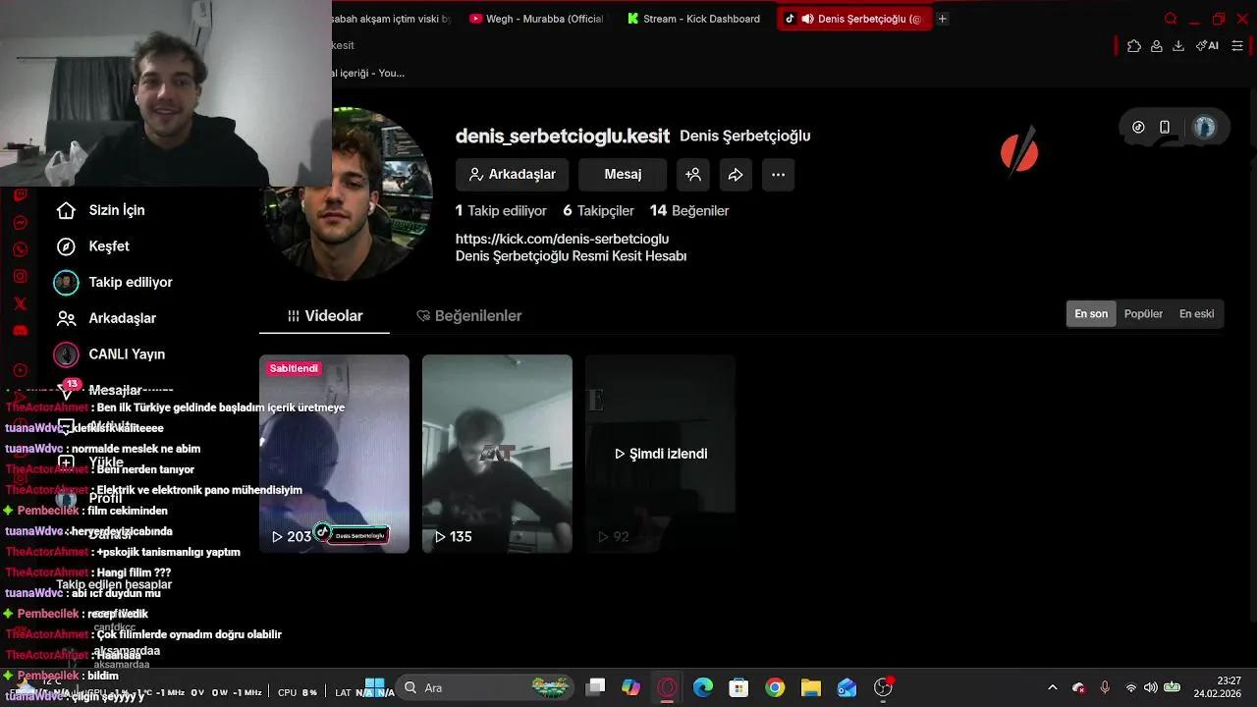This screenshot has height=707, width=1257.
Task: Switch to the Stream - Kick Dashboard tab
Action: (x=693, y=19)
